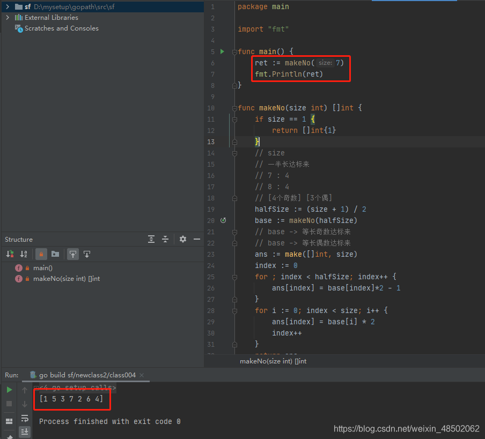
Task: Fold the '// base ->' comment on line 21
Action: tap(234, 232)
